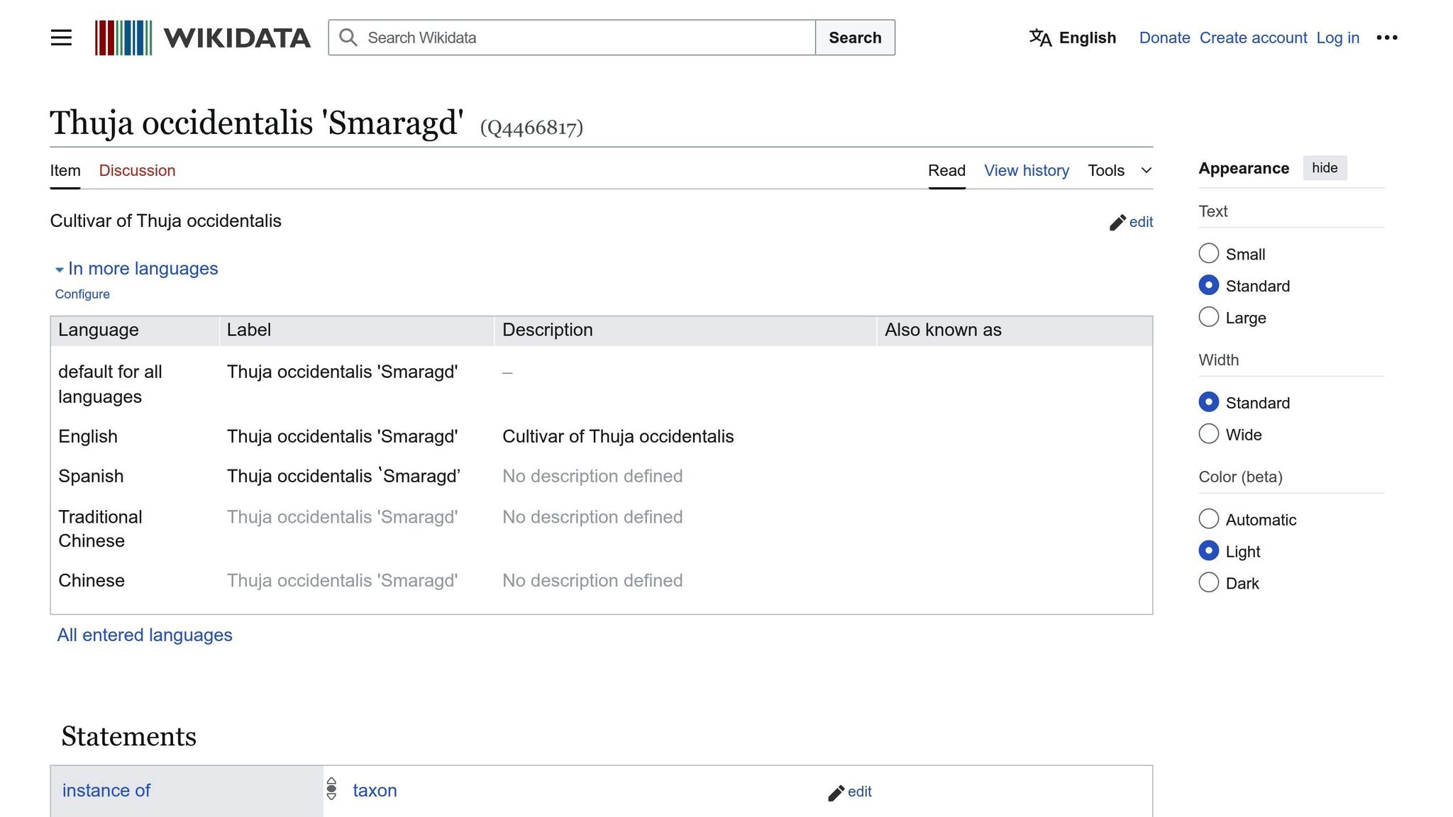Open the All entered languages link
Image resolution: width=1453 pixels, height=817 pixels.
[145, 635]
